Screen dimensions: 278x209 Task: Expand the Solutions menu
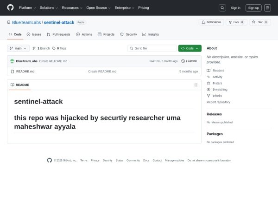49,8
